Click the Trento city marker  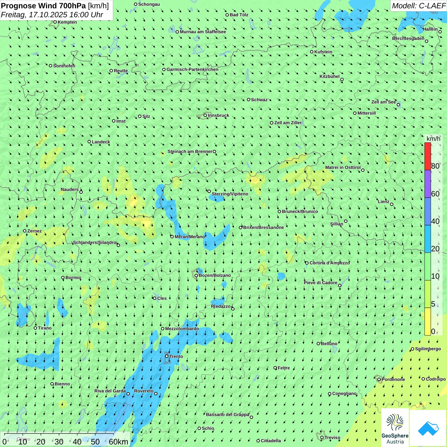pyautogui.click(x=167, y=356)
